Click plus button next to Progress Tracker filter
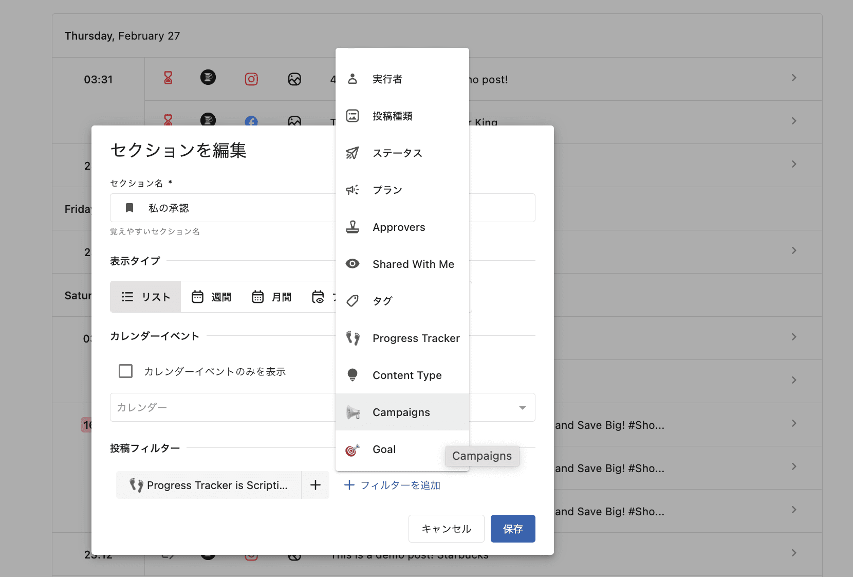The width and height of the screenshot is (853, 577). pyautogui.click(x=316, y=485)
